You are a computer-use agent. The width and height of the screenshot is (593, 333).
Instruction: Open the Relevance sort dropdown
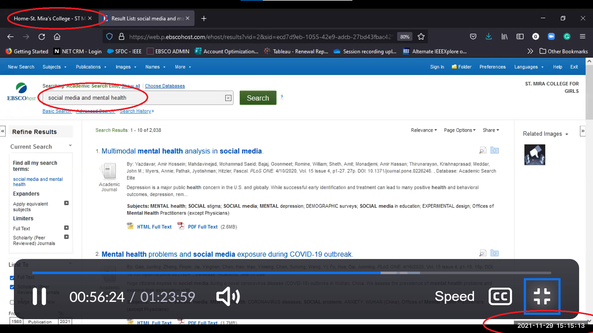(x=423, y=130)
